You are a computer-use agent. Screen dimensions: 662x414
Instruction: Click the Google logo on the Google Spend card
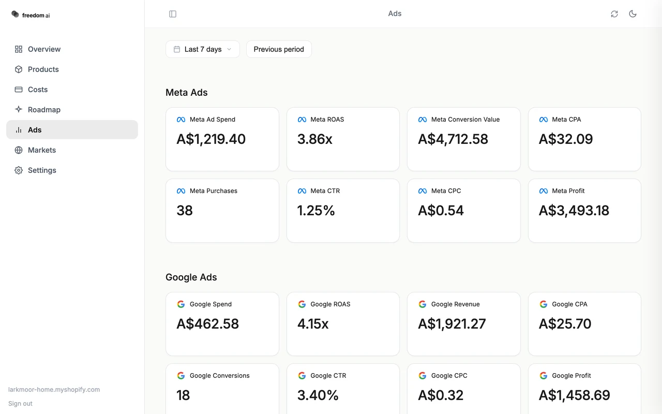pos(181,304)
